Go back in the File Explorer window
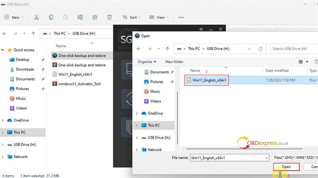This screenshot has width=318, height=178. tap(5, 33)
